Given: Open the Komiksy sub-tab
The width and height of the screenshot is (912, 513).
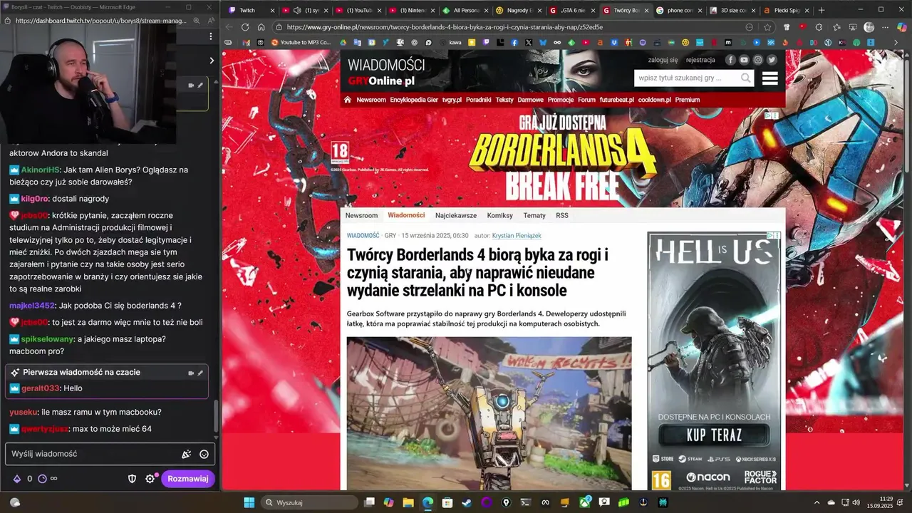Looking at the screenshot, I should pyautogui.click(x=500, y=215).
